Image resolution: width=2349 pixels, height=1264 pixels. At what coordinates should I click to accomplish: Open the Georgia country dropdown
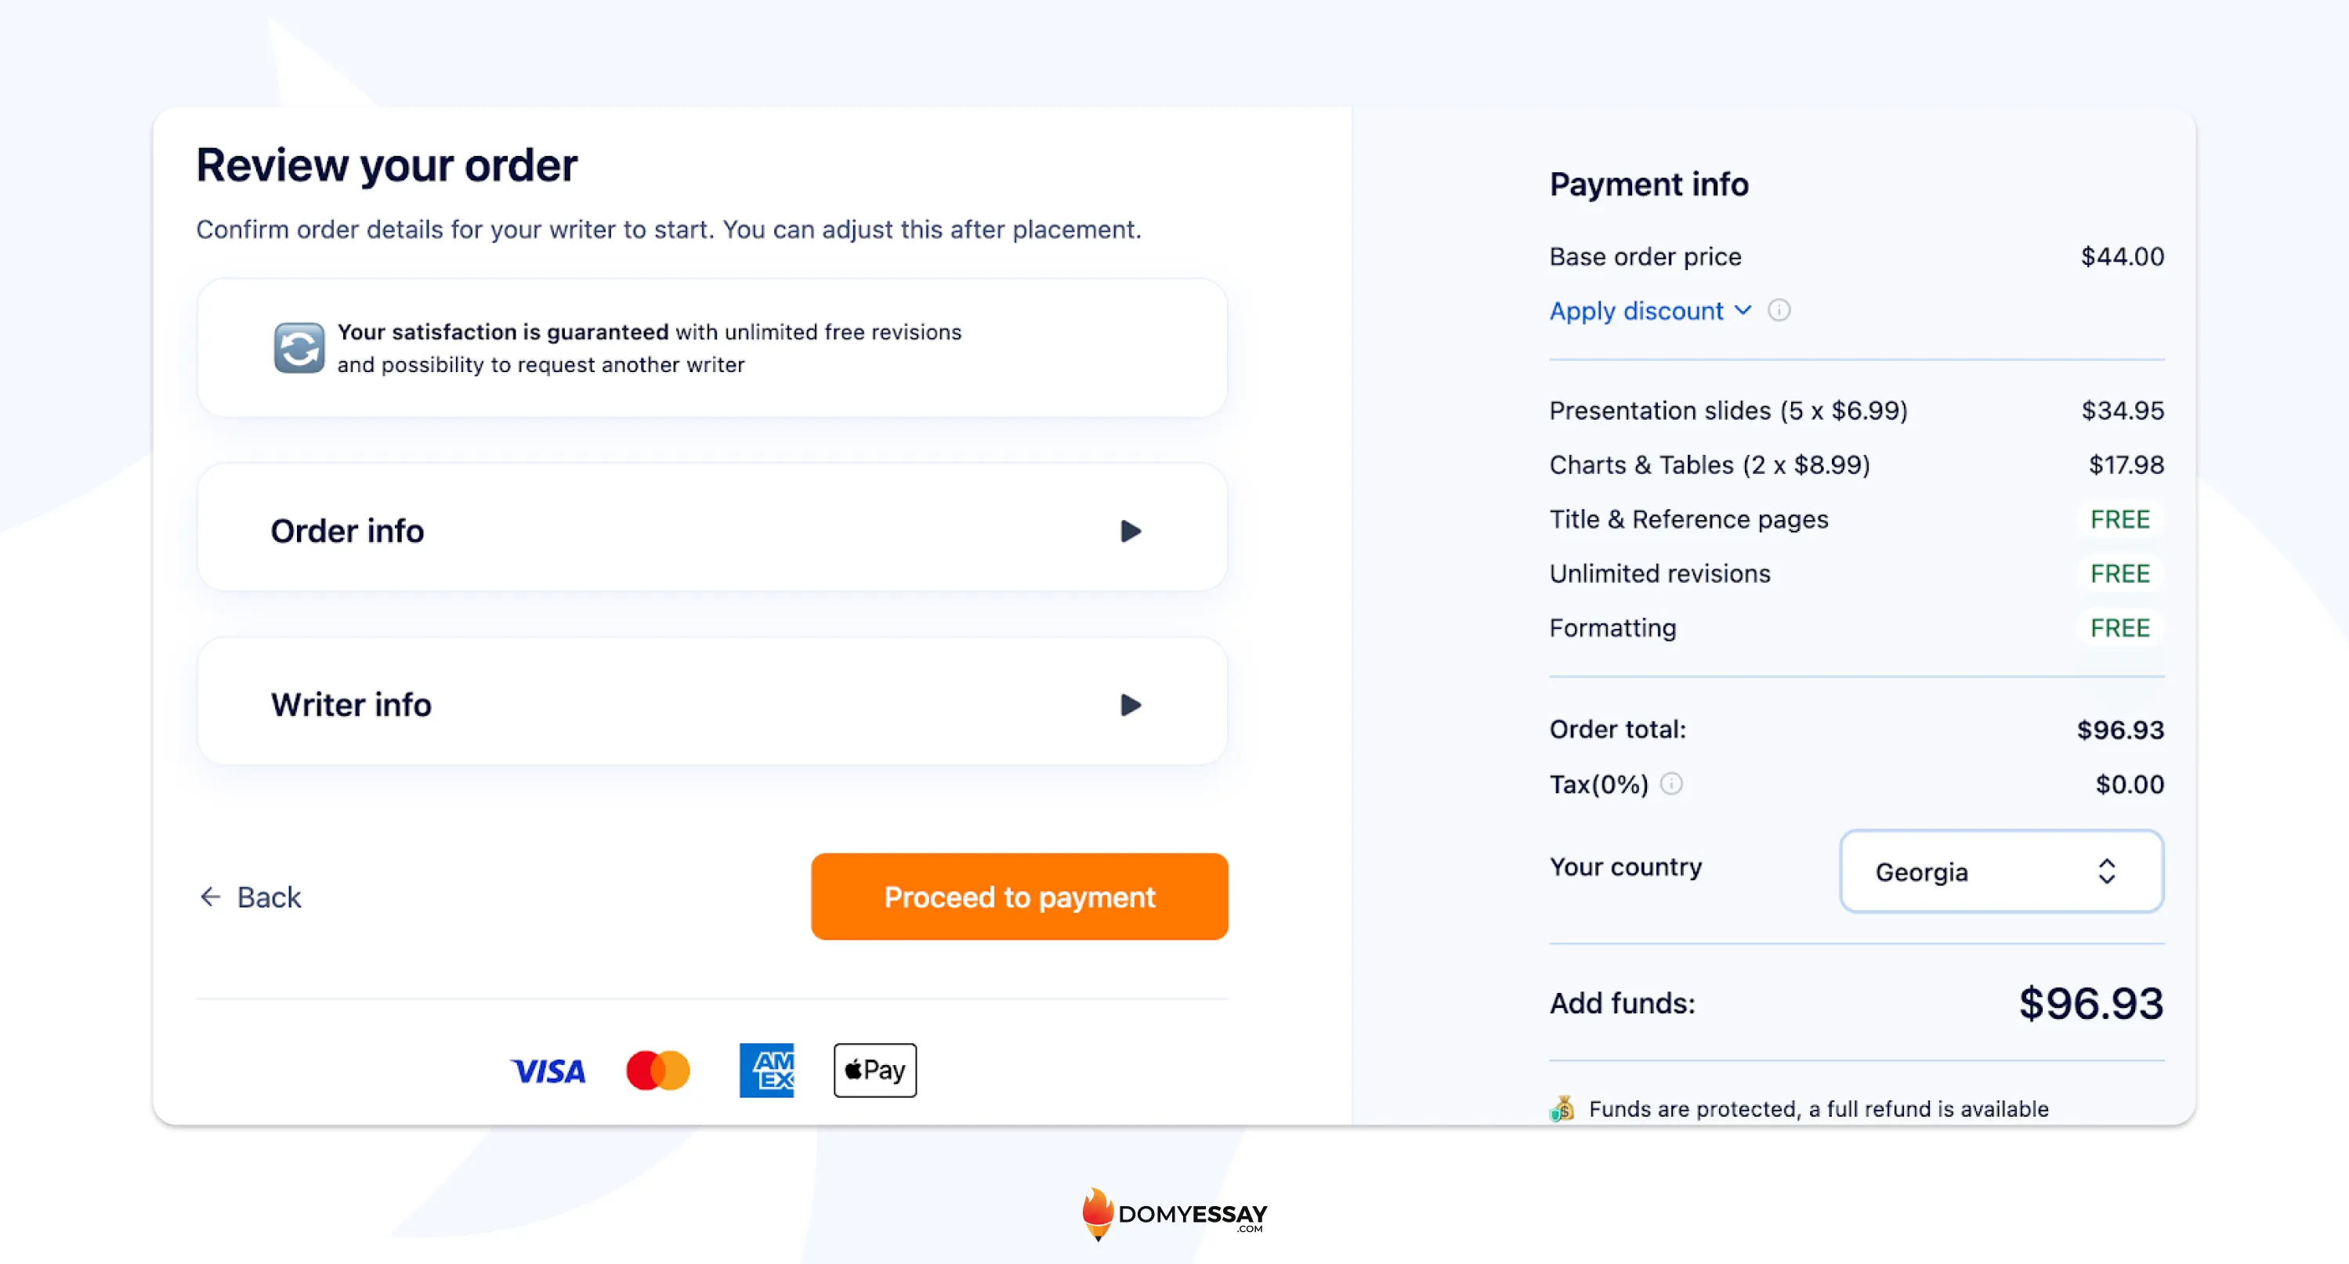click(2000, 871)
